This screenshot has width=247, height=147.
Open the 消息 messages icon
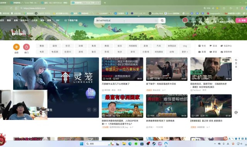coord(200,21)
